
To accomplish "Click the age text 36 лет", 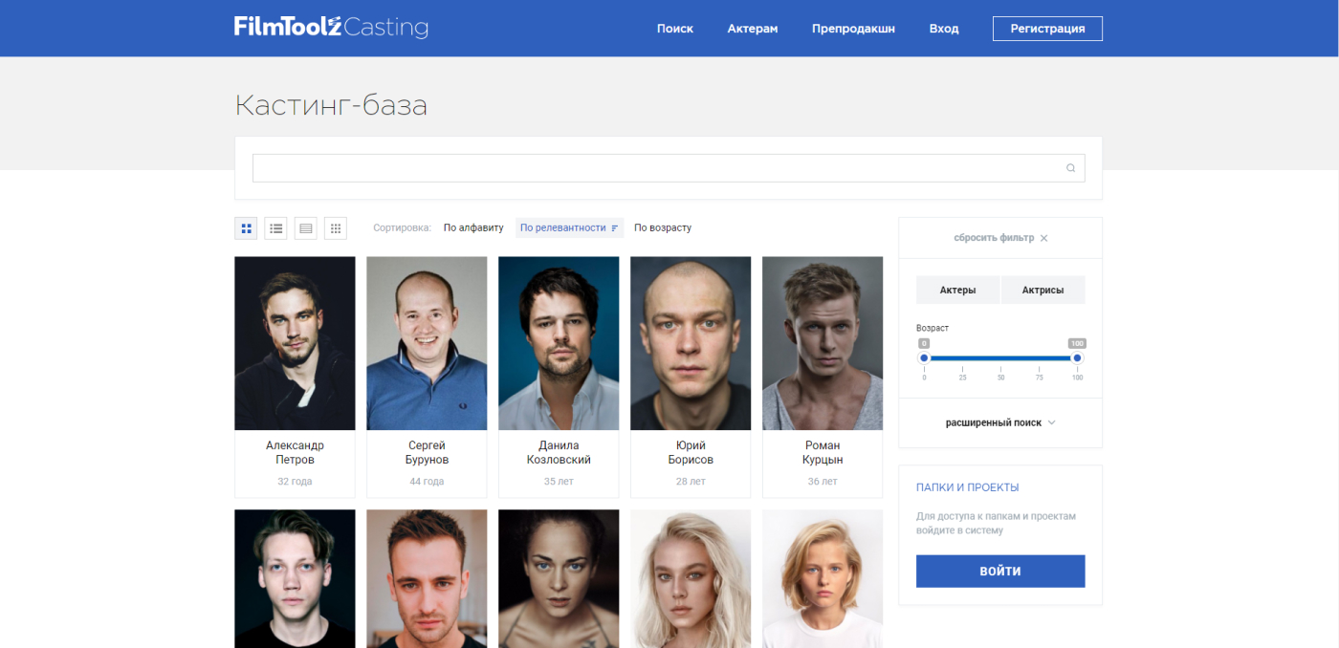I will coord(823,482).
